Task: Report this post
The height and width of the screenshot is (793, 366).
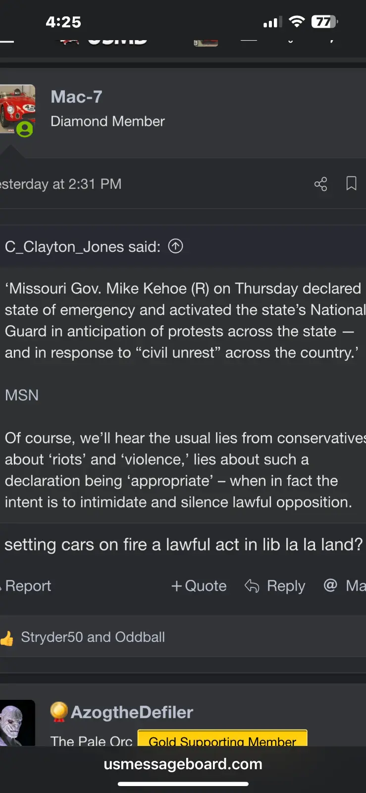Action: tap(27, 586)
